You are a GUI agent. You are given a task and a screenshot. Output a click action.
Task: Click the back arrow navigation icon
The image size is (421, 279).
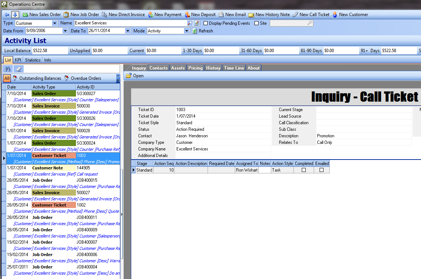7,15
